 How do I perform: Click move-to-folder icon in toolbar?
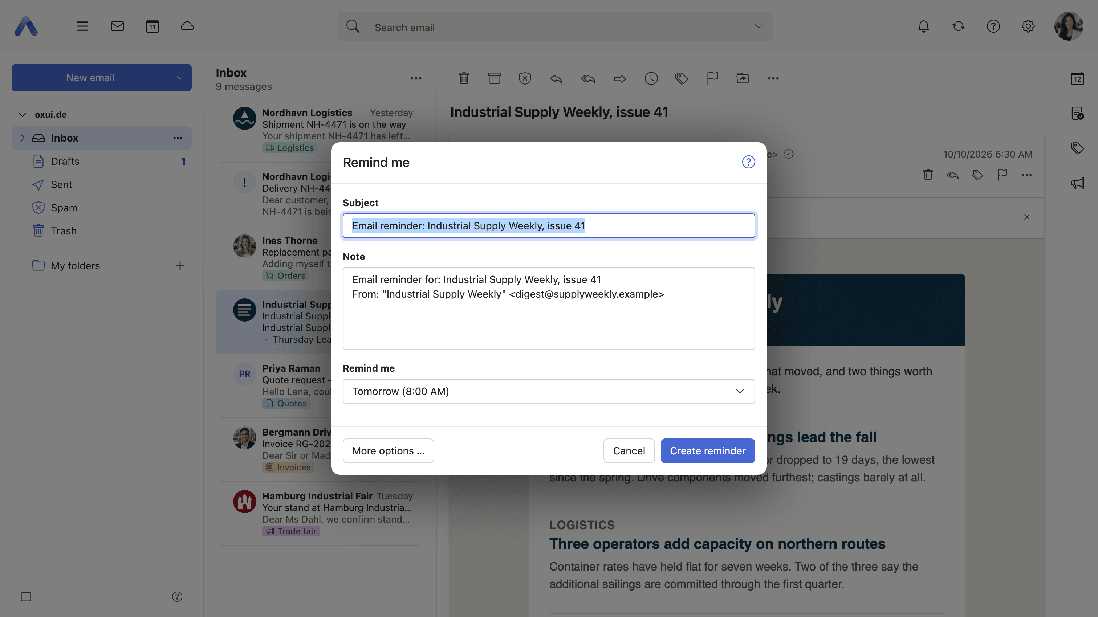743,78
